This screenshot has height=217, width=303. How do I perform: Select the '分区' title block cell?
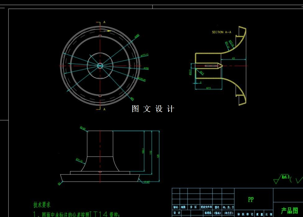[193, 207]
